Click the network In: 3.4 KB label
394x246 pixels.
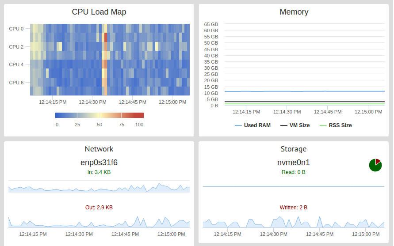tap(99, 172)
